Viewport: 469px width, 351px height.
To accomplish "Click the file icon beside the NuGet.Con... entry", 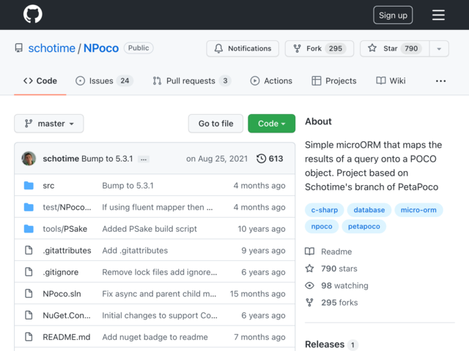I will coord(29,315).
